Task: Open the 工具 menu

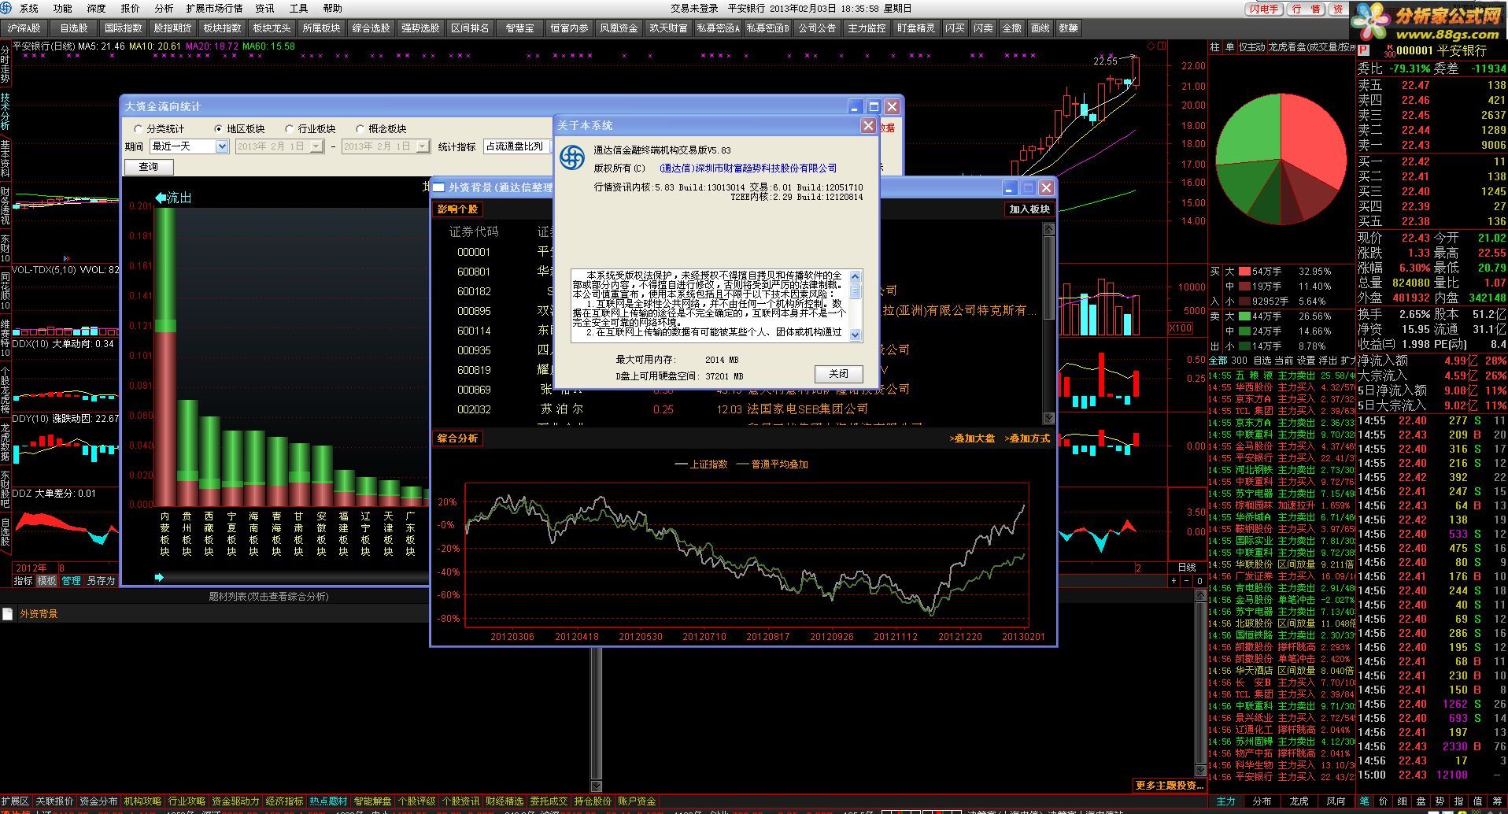Action: (x=298, y=9)
